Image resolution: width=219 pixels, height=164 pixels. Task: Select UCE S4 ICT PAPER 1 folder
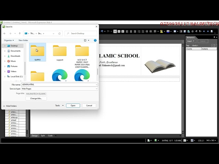[x=82, y=56]
